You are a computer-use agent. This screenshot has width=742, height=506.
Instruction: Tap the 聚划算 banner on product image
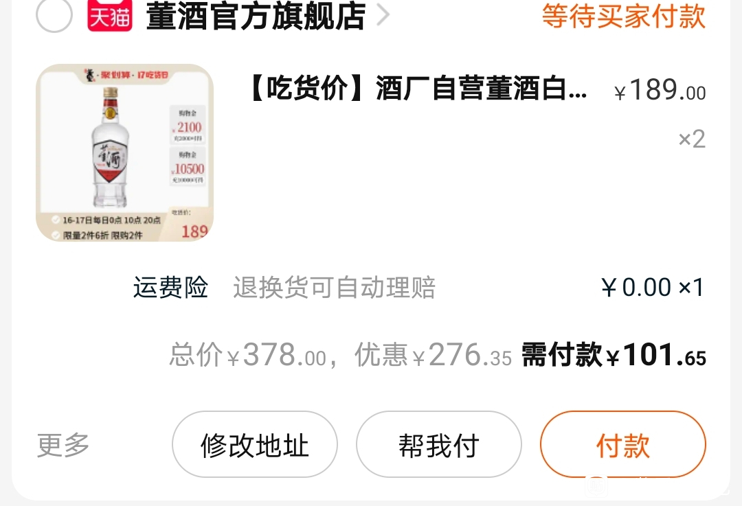point(126,75)
